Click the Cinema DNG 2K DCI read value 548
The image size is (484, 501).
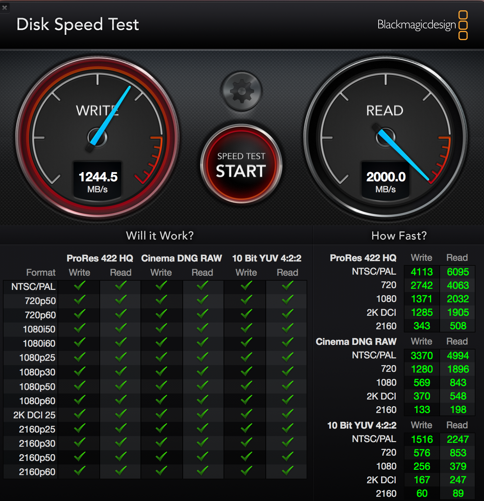tap(458, 396)
